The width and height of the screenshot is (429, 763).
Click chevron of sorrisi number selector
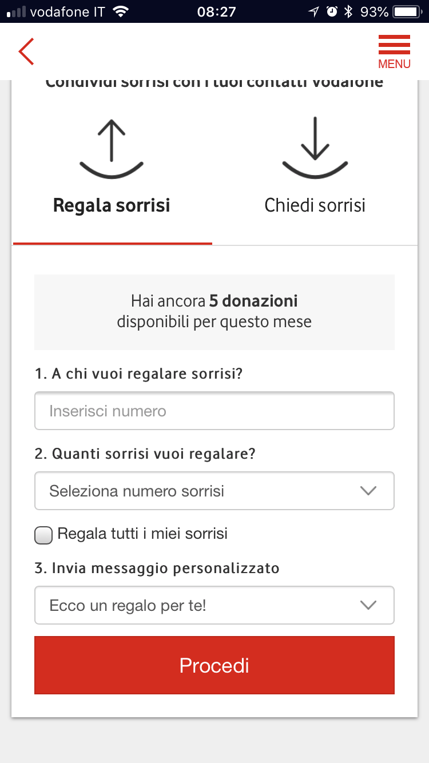(x=368, y=491)
